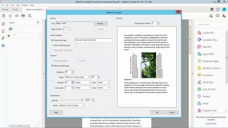Click the Opacity percentage stepper
The image size is (228, 128).
click(93, 100)
